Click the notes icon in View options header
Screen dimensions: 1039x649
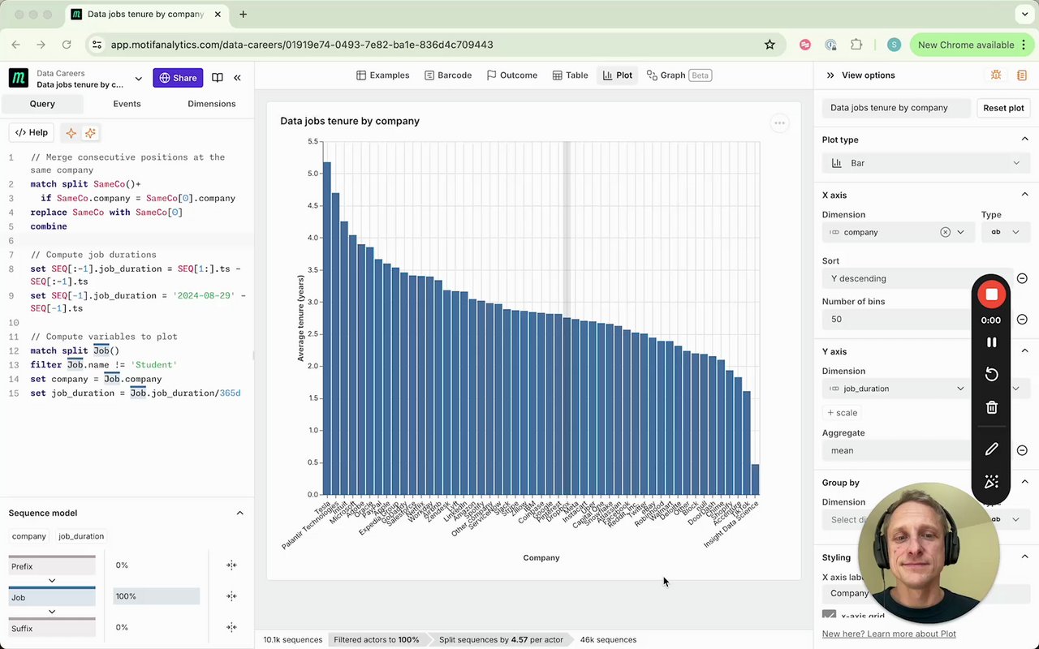coord(1022,75)
